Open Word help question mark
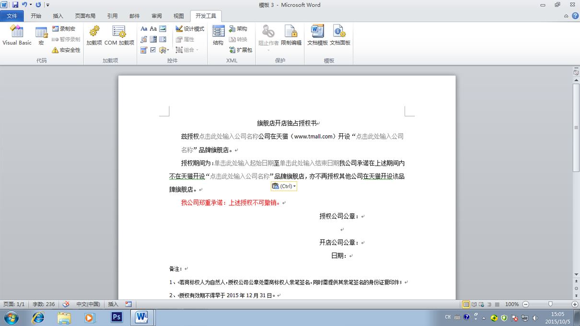 pyautogui.click(x=575, y=16)
